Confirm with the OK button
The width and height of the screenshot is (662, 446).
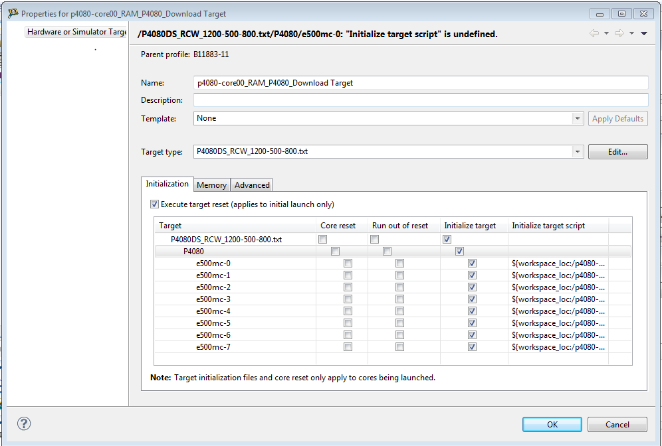552,425
